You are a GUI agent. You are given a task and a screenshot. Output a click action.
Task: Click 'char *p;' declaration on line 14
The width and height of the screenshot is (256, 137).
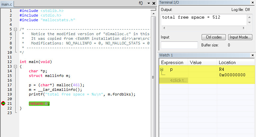coord(38,71)
